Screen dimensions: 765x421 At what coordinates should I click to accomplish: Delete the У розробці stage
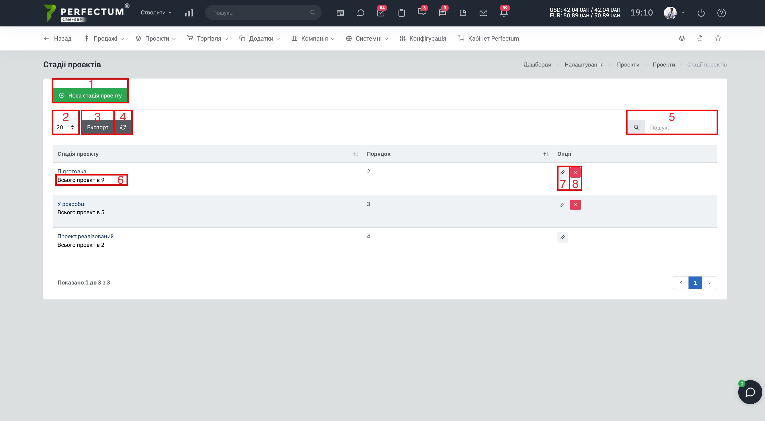[x=575, y=205]
